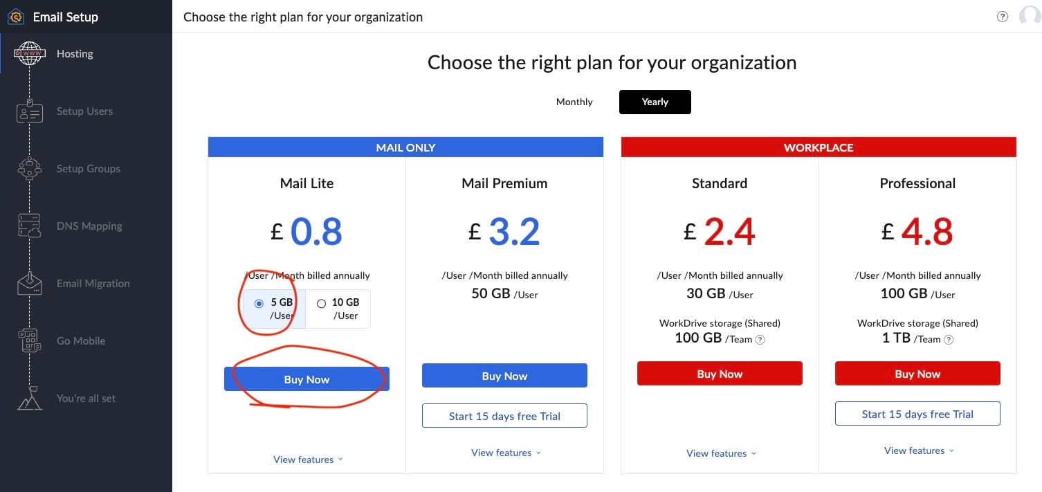Select the Yearly billing tab
The width and height of the screenshot is (1042, 492).
point(655,102)
